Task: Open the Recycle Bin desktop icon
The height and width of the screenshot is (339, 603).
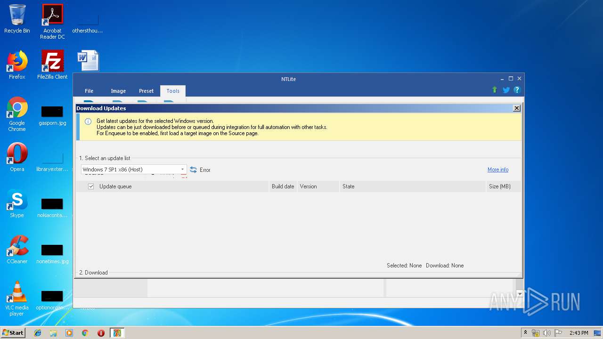Action: pos(17,19)
